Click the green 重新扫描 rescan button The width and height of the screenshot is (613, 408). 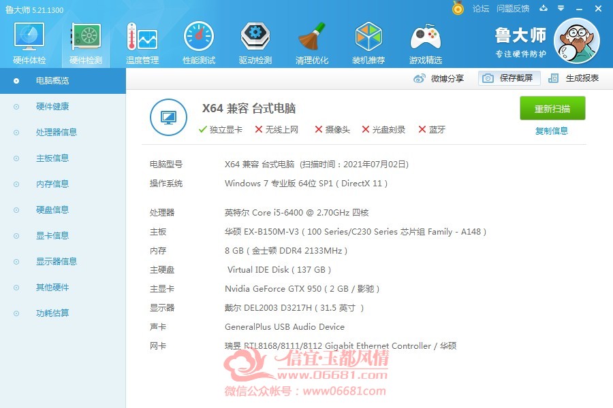click(552, 108)
